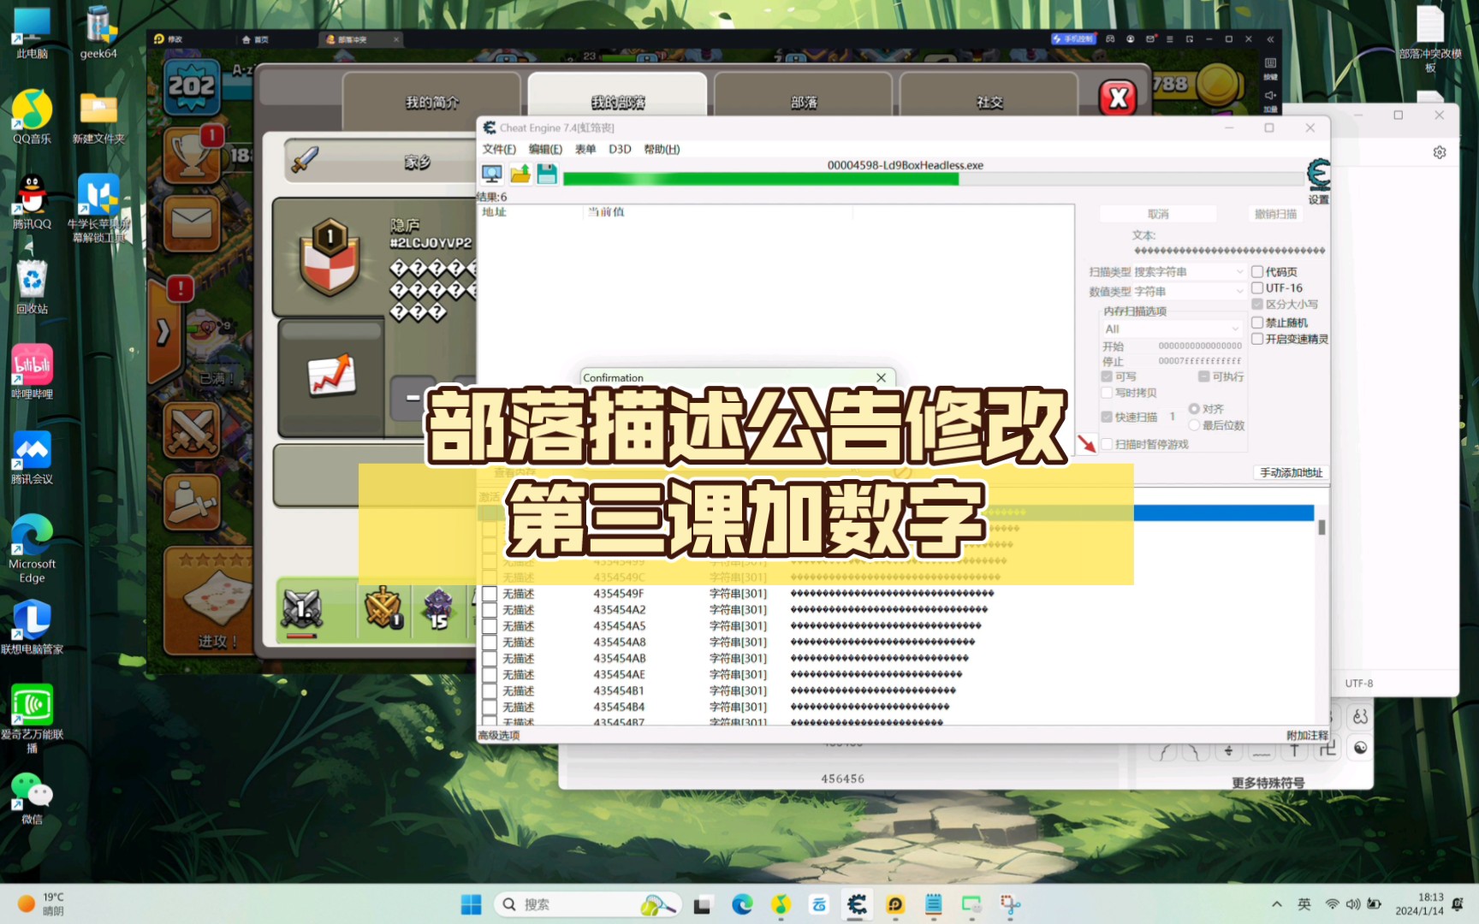Click 附加注释 at bottom right
1479x924 pixels.
point(1307,736)
